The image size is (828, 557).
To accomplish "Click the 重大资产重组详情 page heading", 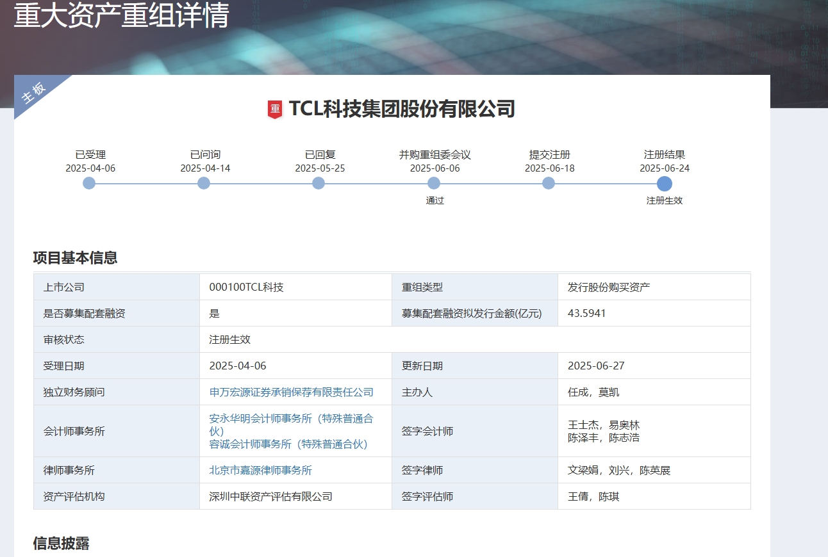I will click(x=122, y=15).
